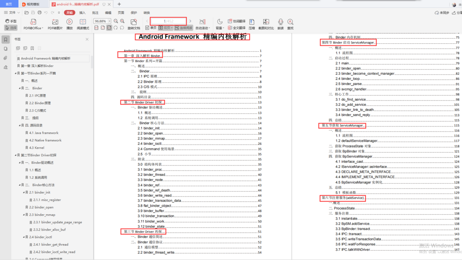Open quick access toolbar customize arrow
The image size is (462, 260).
click(59, 13)
